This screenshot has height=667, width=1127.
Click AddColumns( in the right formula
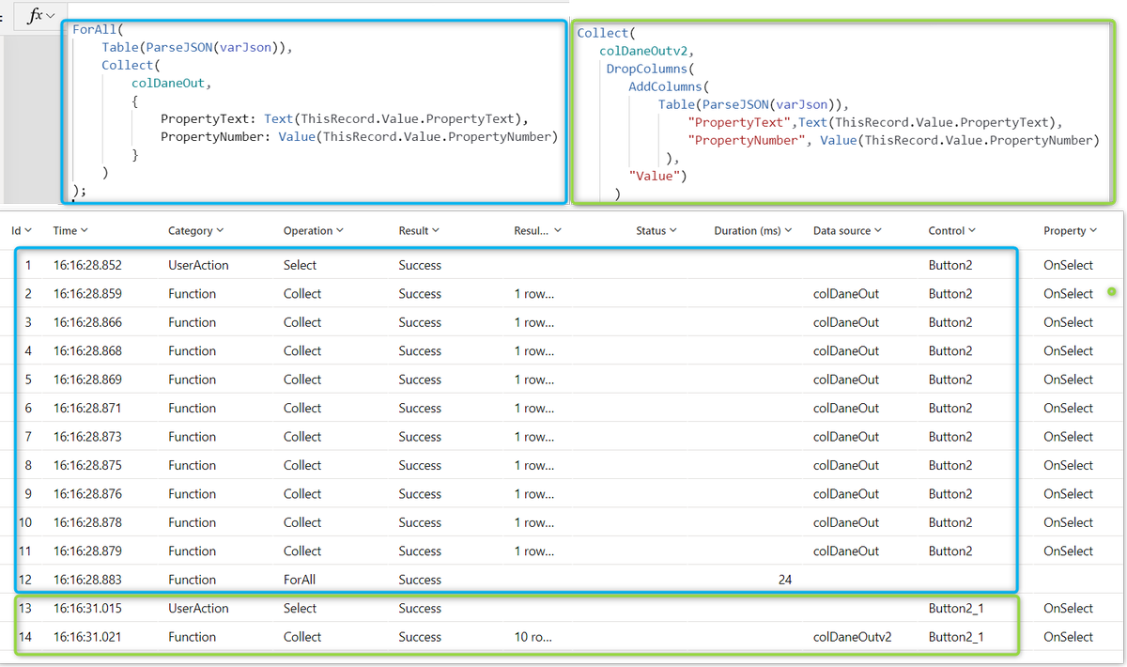click(x=669, y=86)
